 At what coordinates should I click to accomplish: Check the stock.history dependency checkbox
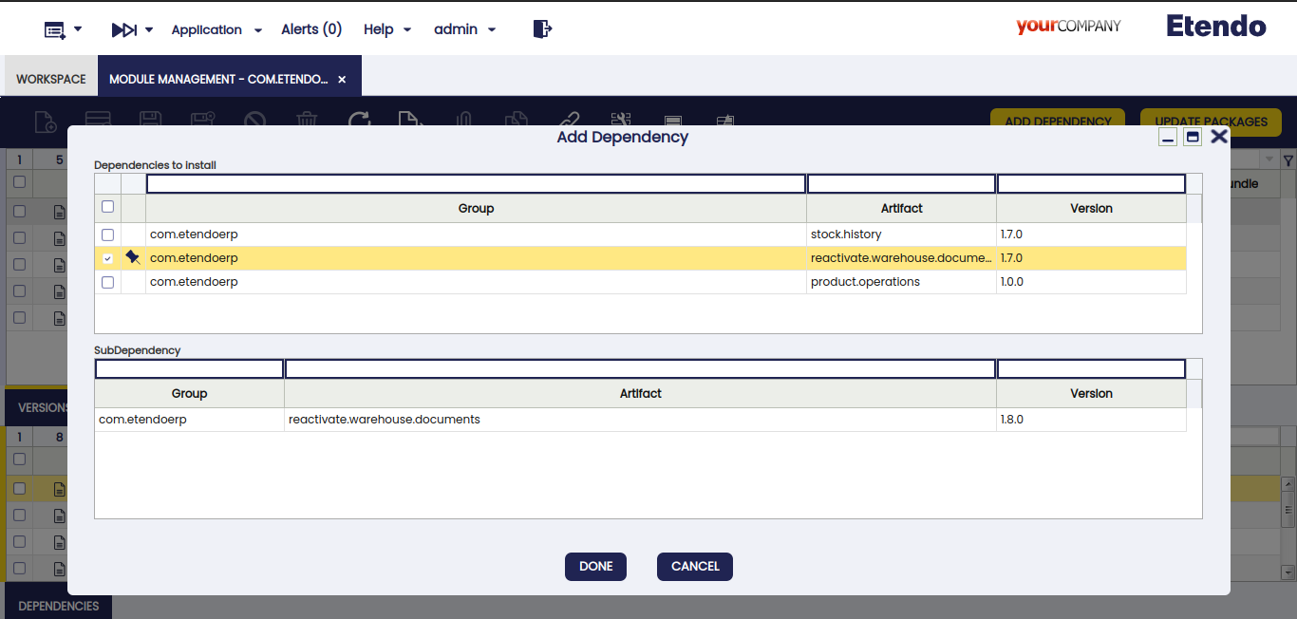[107, 234]
